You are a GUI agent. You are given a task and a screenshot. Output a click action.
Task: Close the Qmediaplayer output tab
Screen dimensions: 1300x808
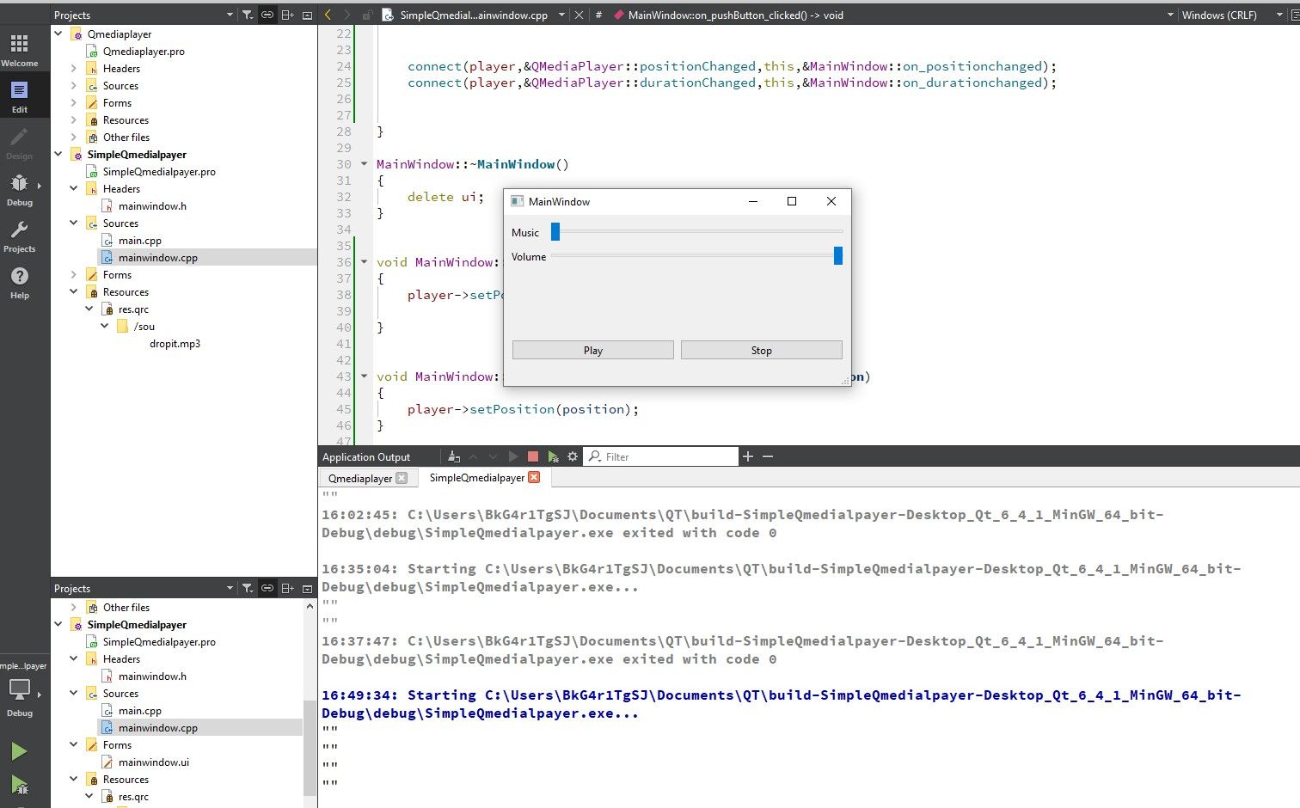tap(402, 478)
